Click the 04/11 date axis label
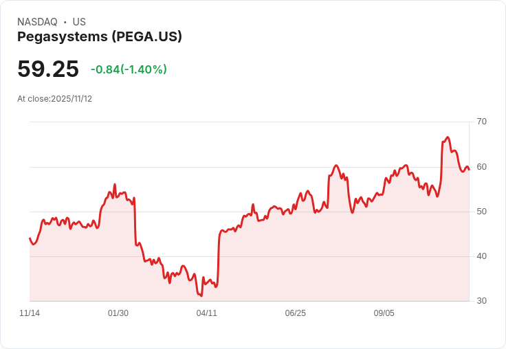Image resolution: width=506 pixels, height=349 pixels. (206, 313)
